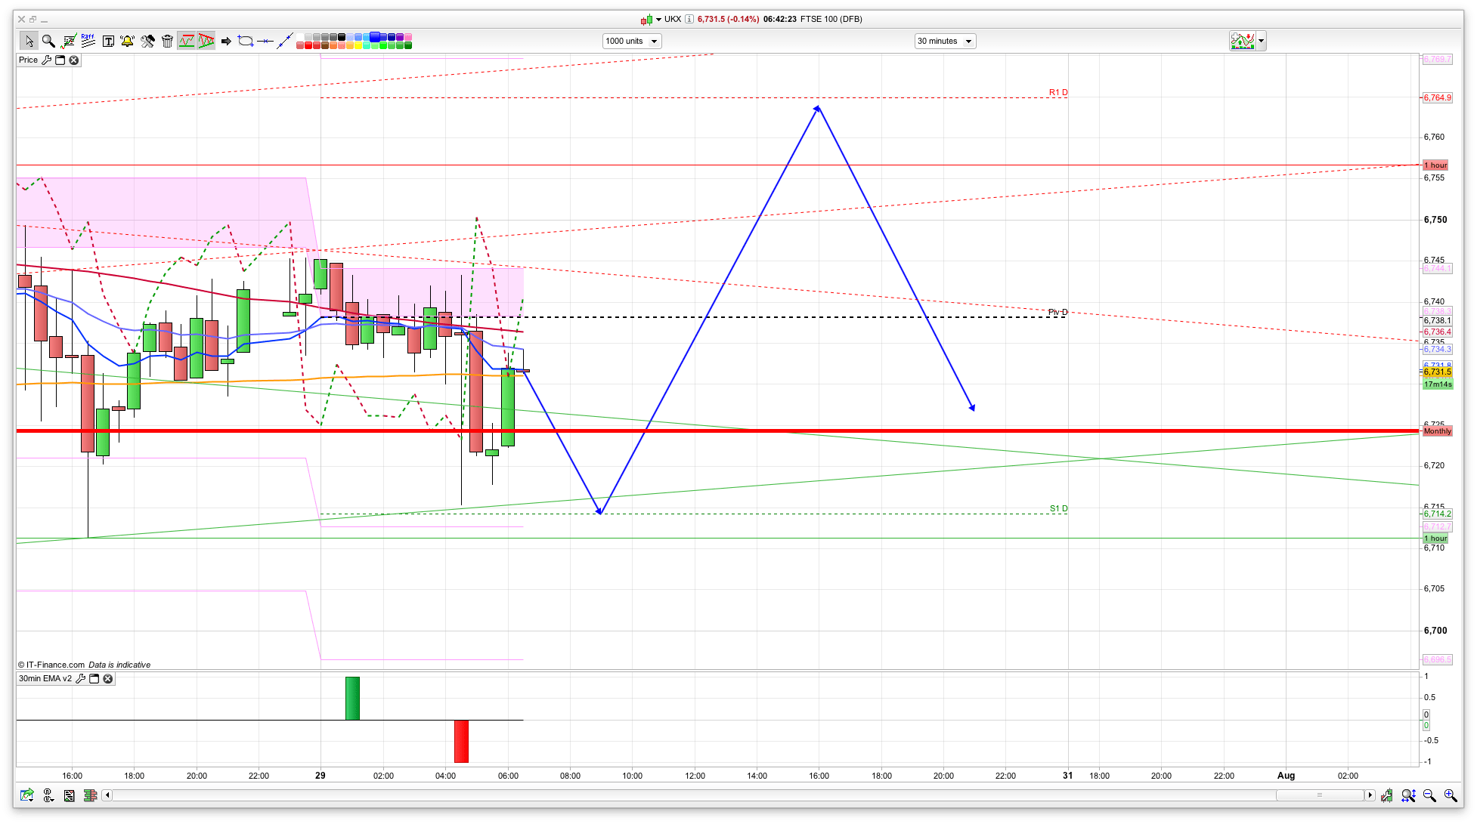
Task: Open the chart export share dropdown
Action: pyautogui.click(x=27, y=795)
